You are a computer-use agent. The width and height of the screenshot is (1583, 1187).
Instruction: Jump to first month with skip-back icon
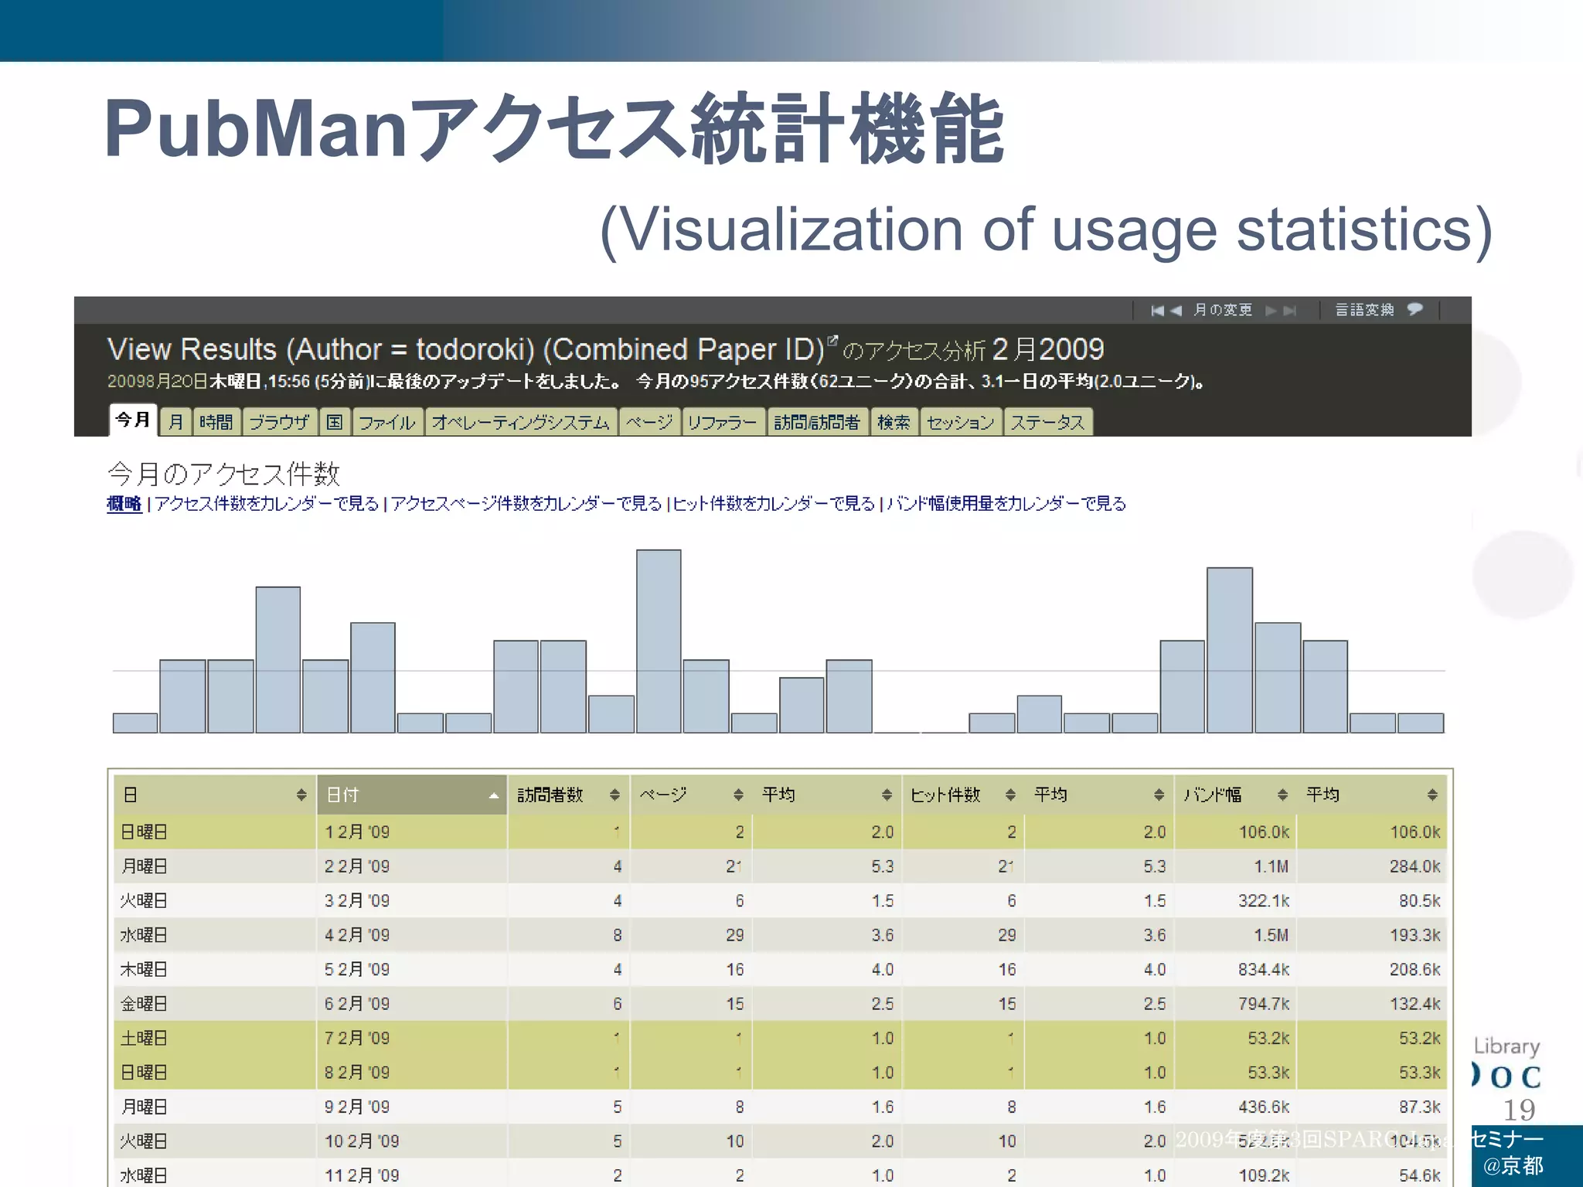point(1157,311)
